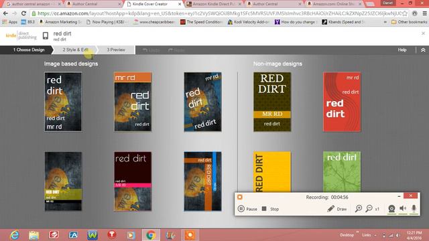Click the tablet device icon beside red dirt
429x241 pixels.
[x=46, y=35]
